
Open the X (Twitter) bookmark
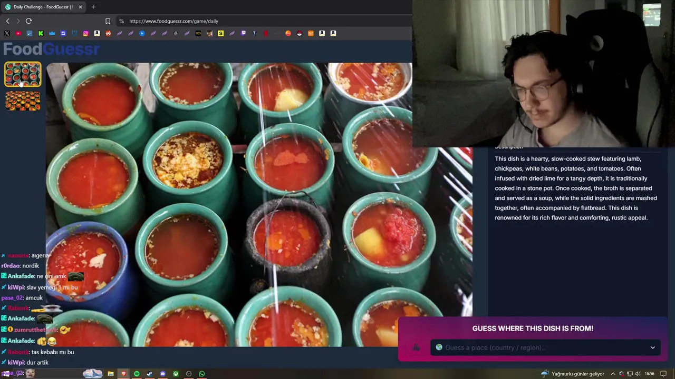click(x=7, y=33)
